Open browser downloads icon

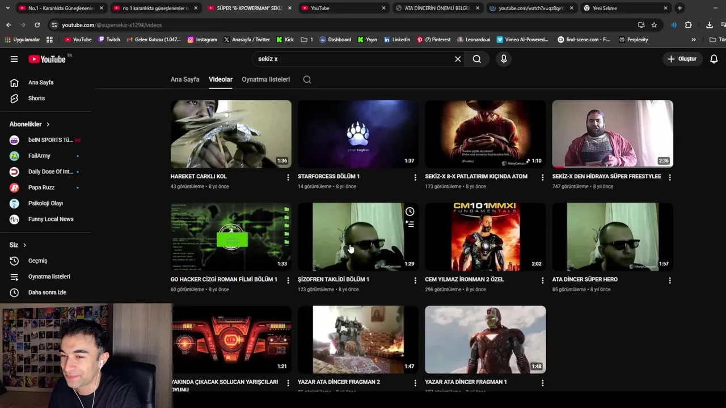pos(709,25)
